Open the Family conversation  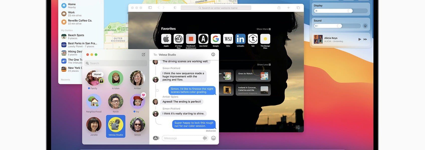click(94, 80)
